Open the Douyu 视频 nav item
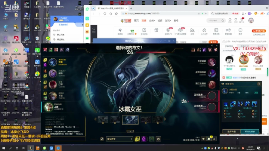 click(x=160, y=21)
